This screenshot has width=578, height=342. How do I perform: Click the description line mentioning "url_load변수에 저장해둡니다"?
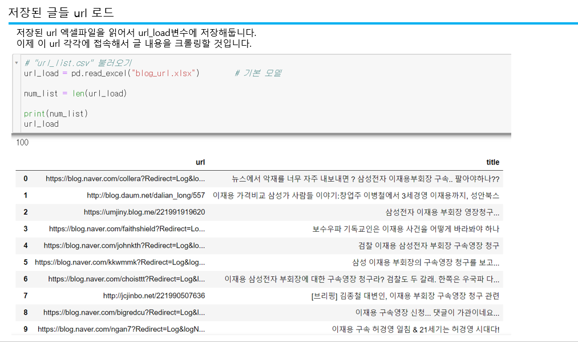click(136, 33)
